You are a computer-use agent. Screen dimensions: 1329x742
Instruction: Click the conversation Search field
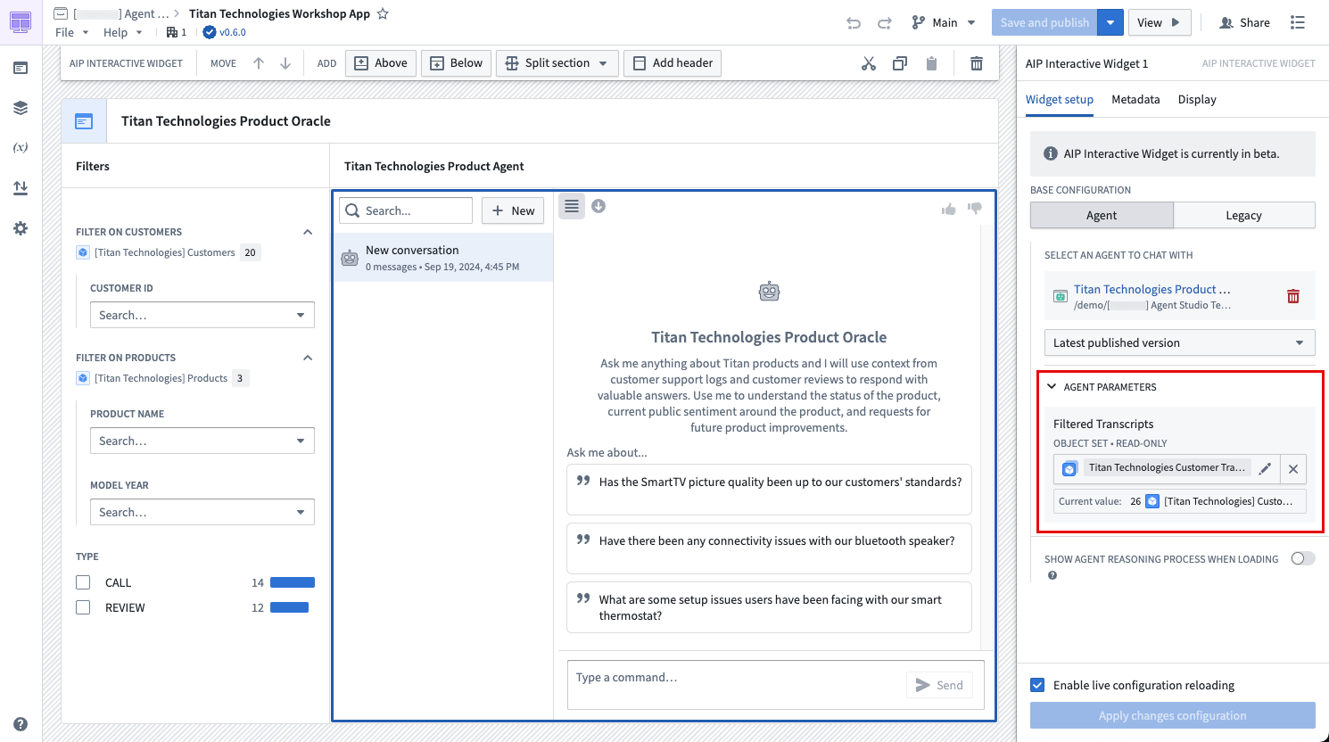[406, 210]
